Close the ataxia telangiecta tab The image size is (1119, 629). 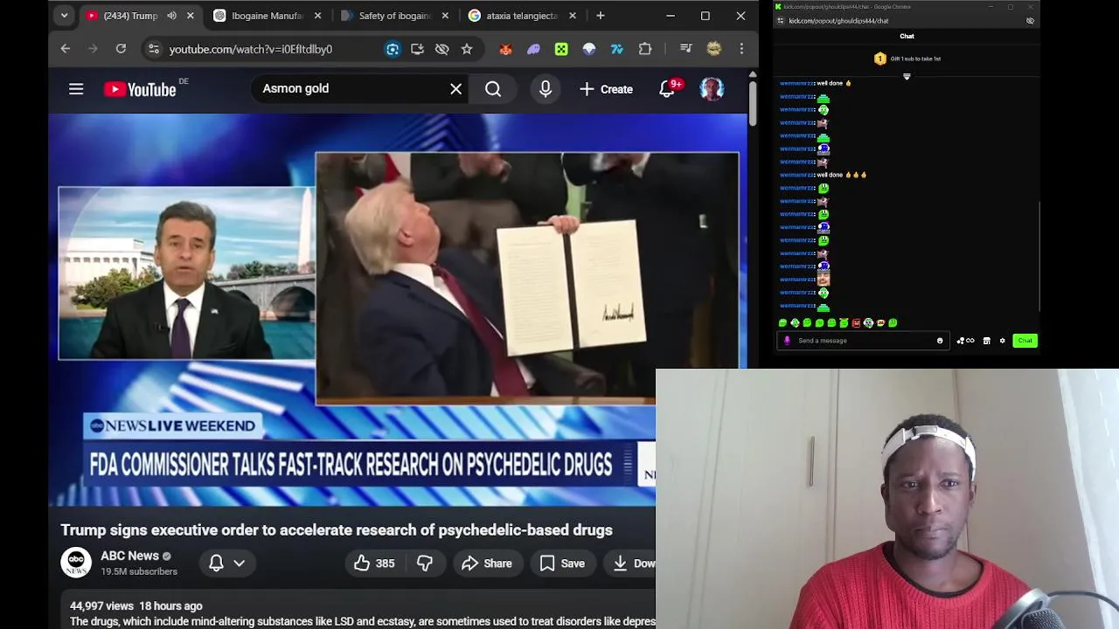point(573,16)
